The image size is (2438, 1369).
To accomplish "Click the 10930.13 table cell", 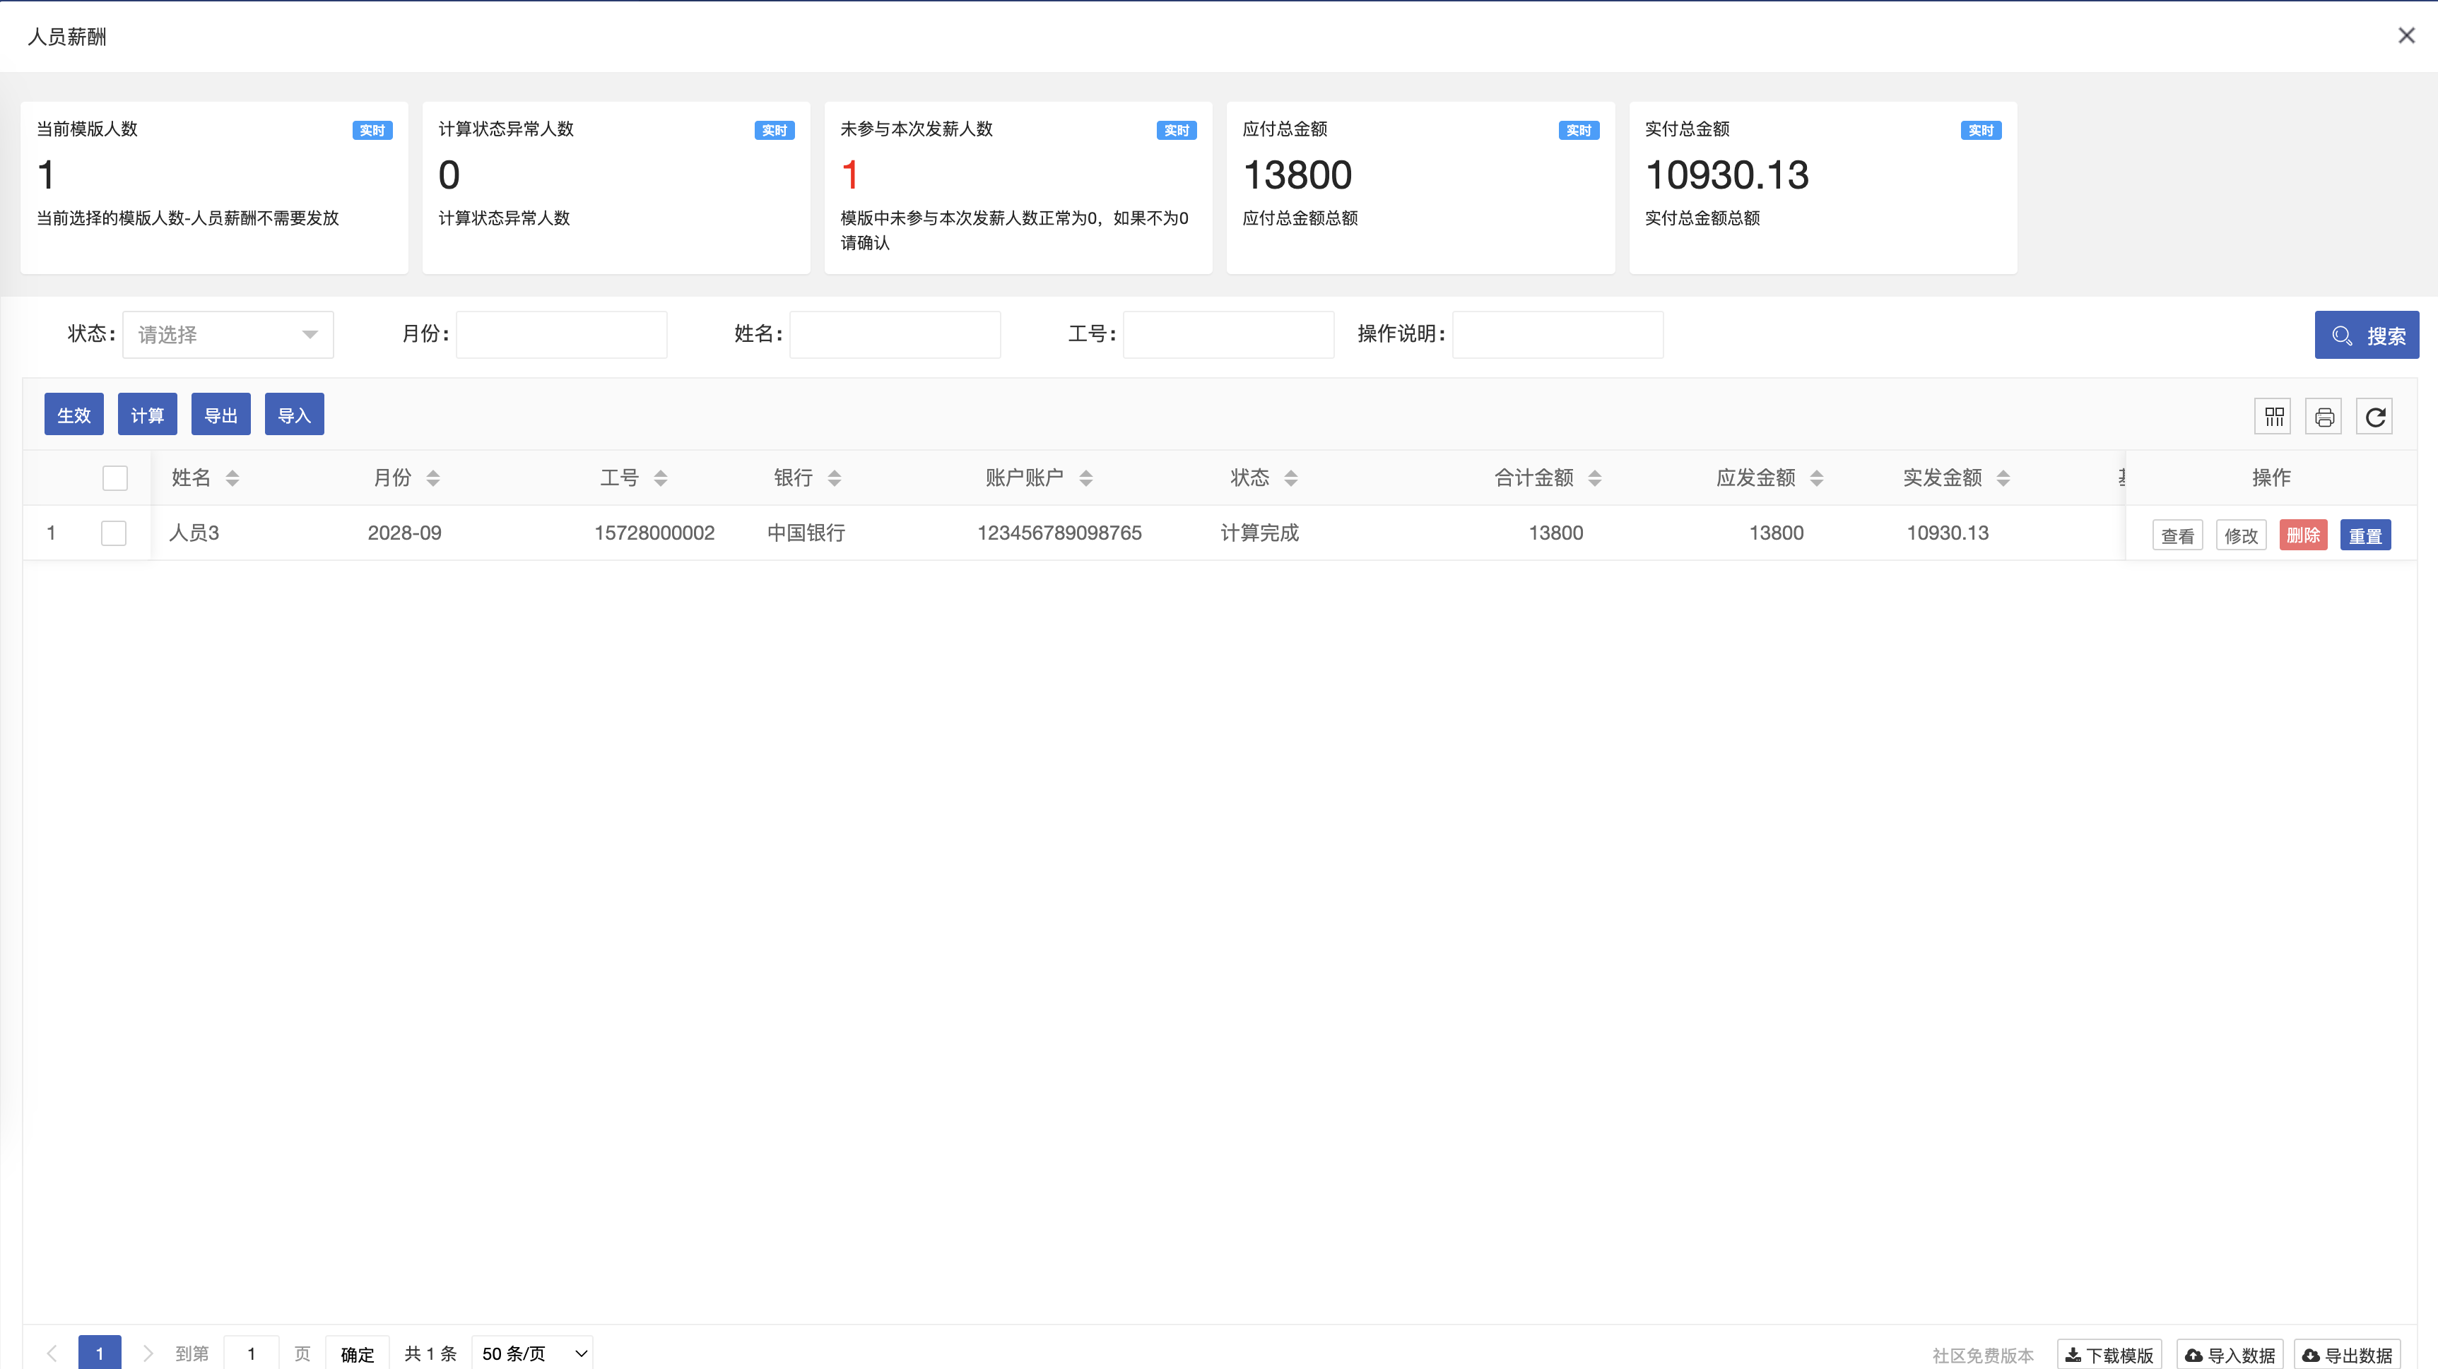I will pyautogui.click(x=1948, y=533).
